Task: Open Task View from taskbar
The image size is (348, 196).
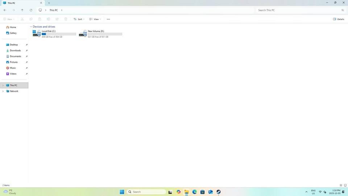Action: click(170, 192)
